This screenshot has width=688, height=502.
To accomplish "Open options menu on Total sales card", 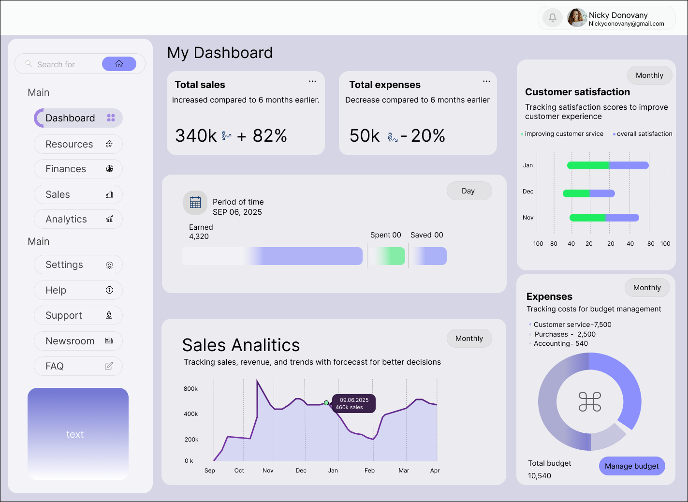I will (x=312, y=81).
